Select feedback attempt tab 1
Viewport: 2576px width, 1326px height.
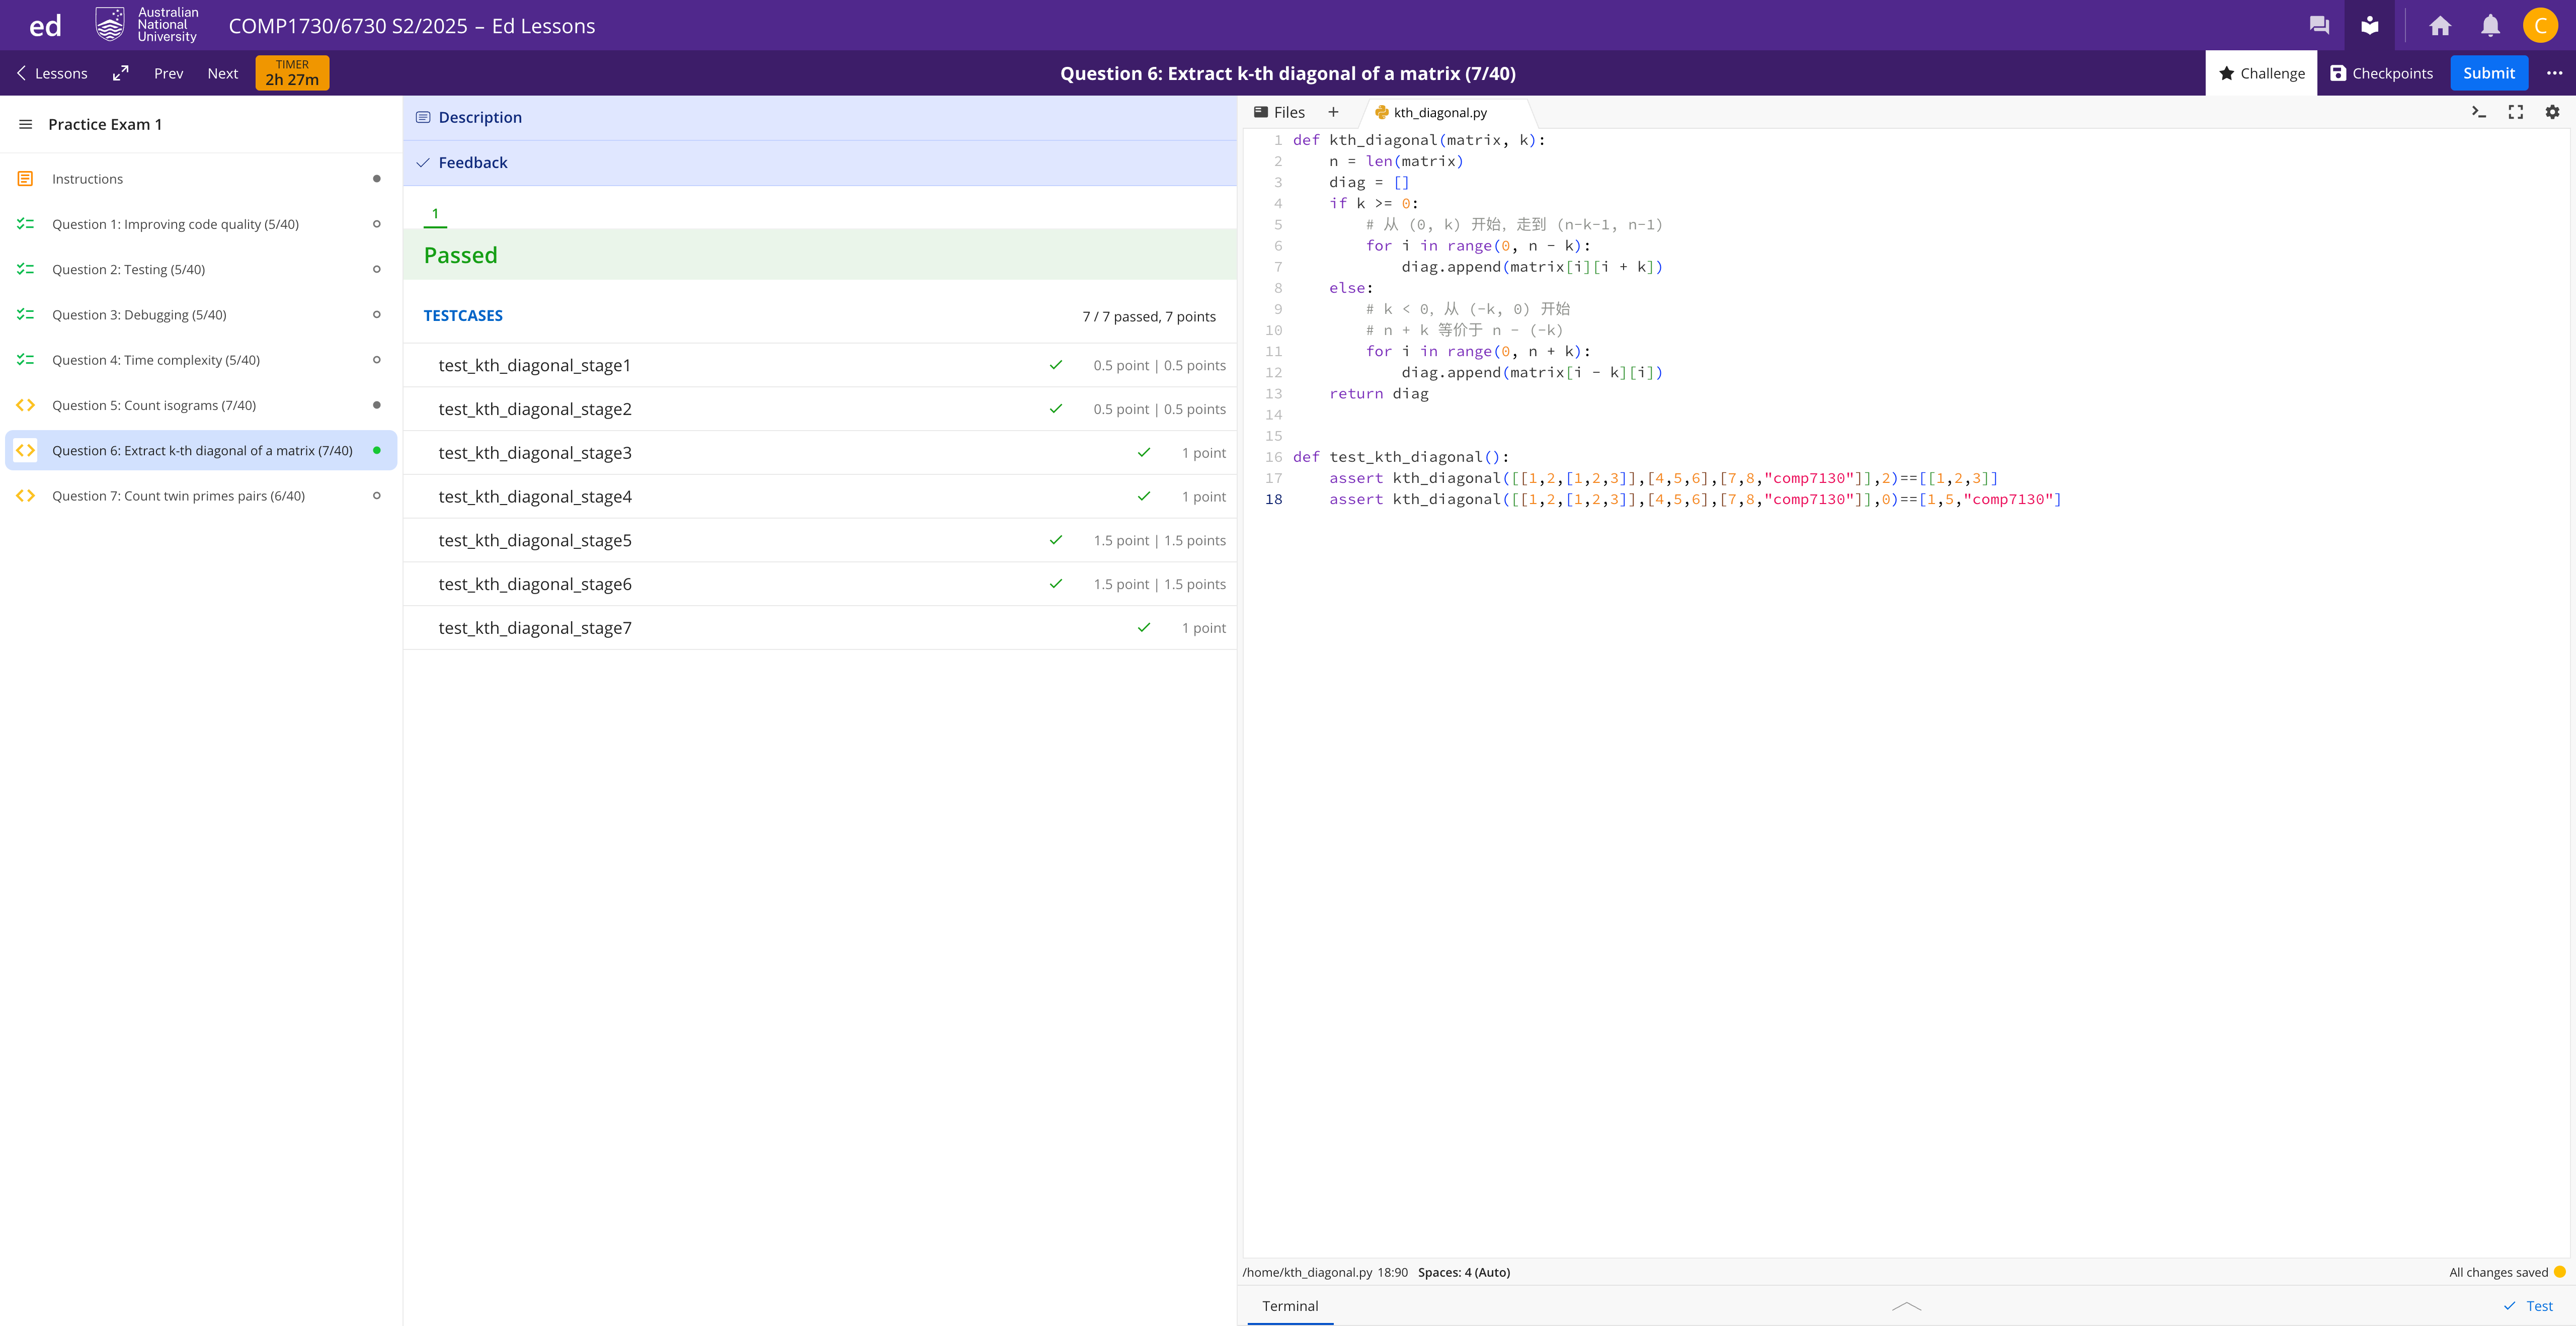click(x=435, y=213)
